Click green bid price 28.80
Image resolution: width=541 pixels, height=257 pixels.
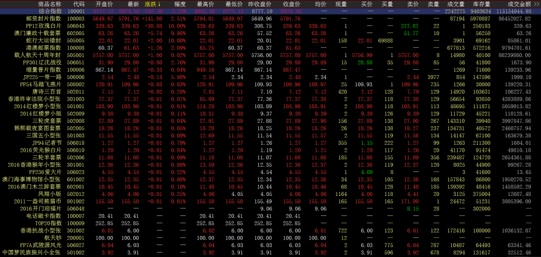(365, 63)
